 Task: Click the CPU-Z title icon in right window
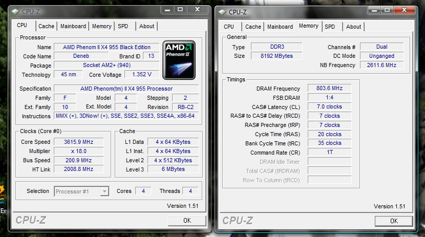222,12
